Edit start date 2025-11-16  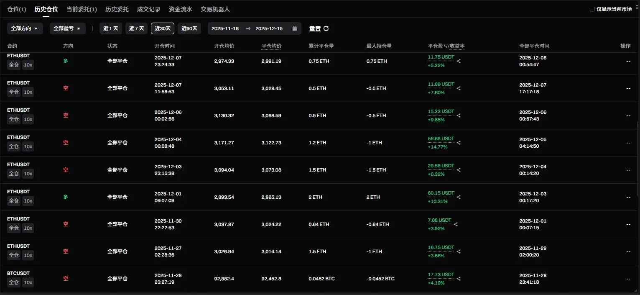coord(225,28)
